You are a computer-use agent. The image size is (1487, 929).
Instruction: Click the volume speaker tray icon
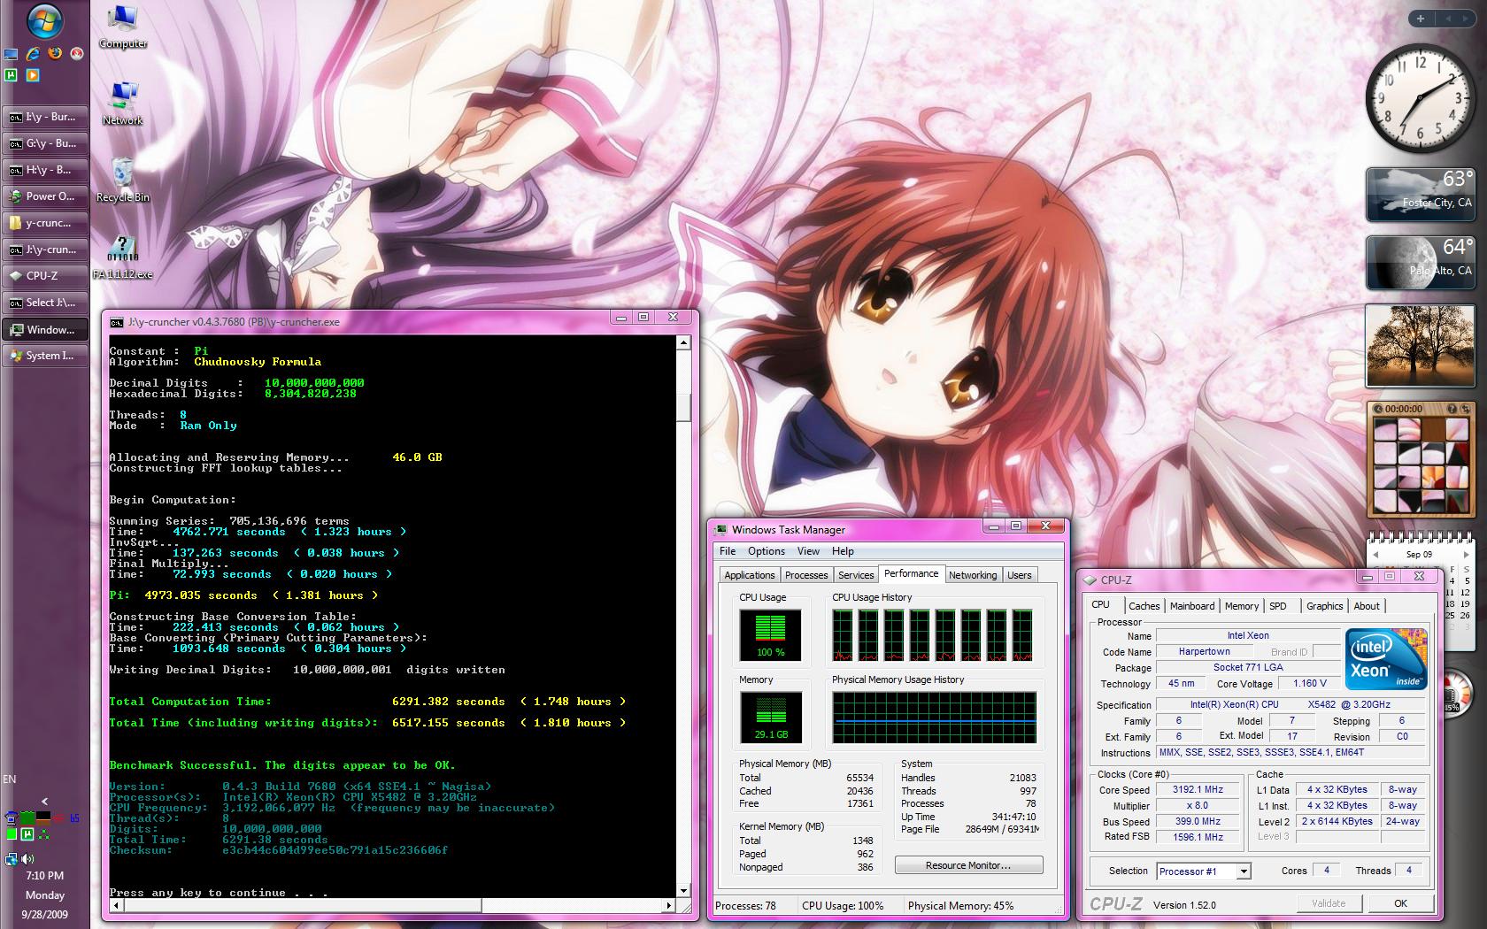(28, 858)
